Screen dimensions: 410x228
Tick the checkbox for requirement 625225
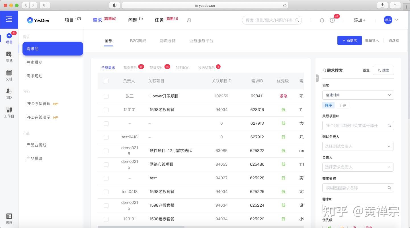pyautogui.click(x=106, y=192)
